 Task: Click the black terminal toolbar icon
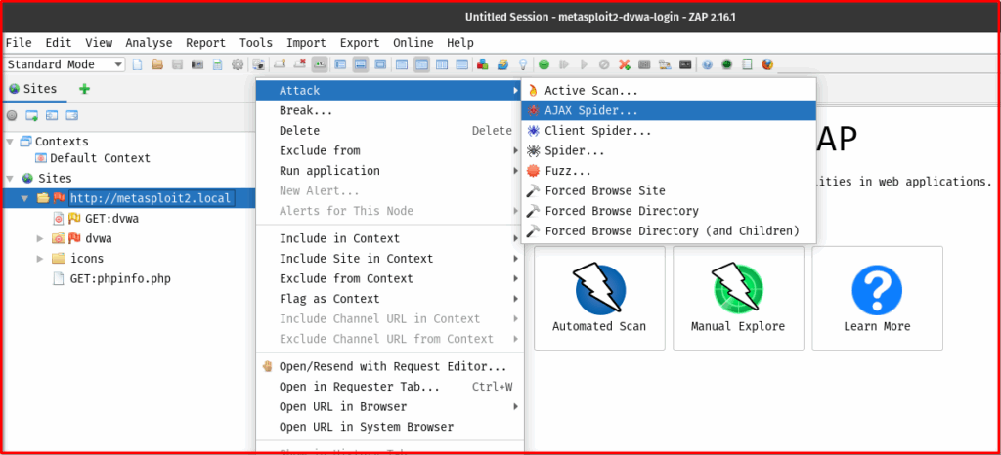tap(685, 64)
